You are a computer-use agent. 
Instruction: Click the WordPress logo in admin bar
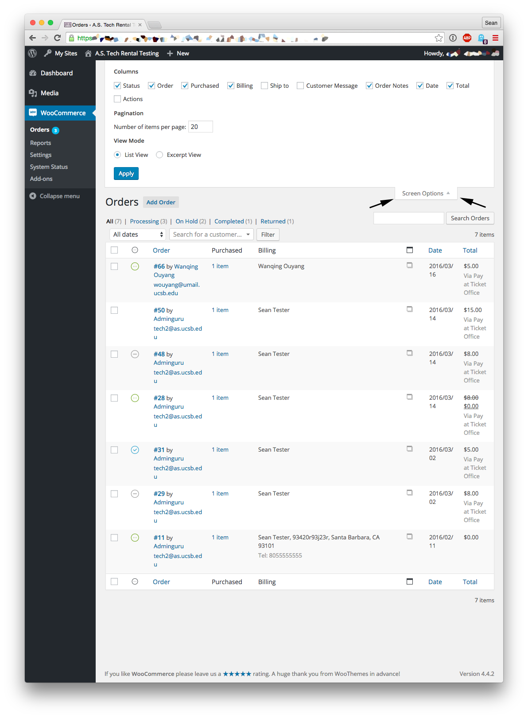tap(32, 53)
